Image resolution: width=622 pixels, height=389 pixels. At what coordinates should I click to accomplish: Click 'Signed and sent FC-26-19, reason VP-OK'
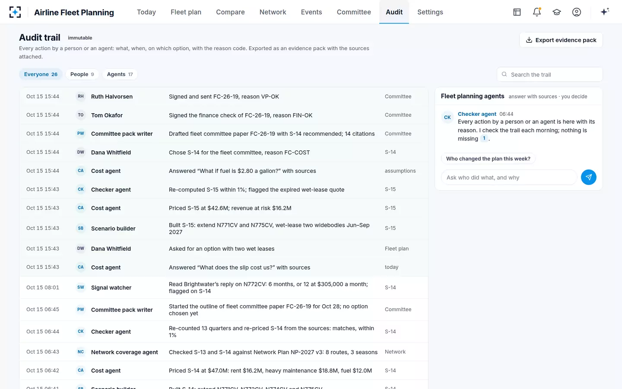pos(224,97)
